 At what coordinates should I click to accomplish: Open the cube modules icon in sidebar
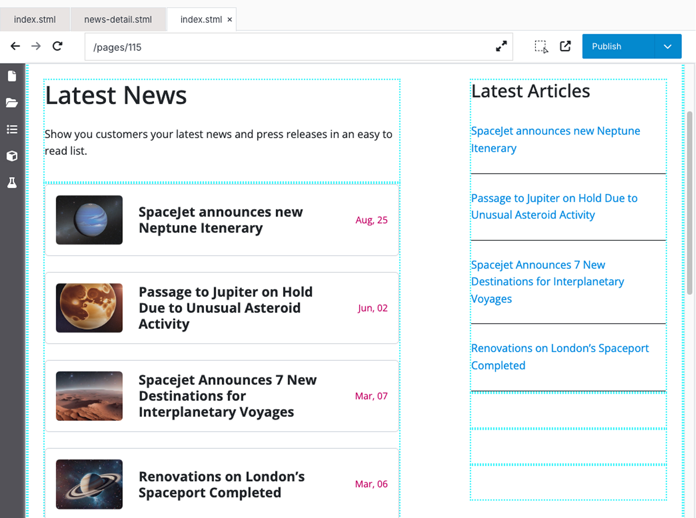[x=12, y=156]
